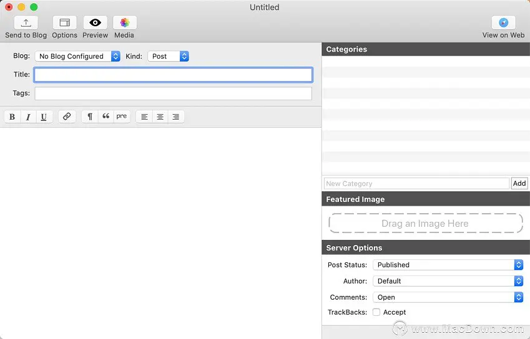This screenshot has height=339, width=530.
Task: Apply preformatted text with pre button
Action: 122,117
